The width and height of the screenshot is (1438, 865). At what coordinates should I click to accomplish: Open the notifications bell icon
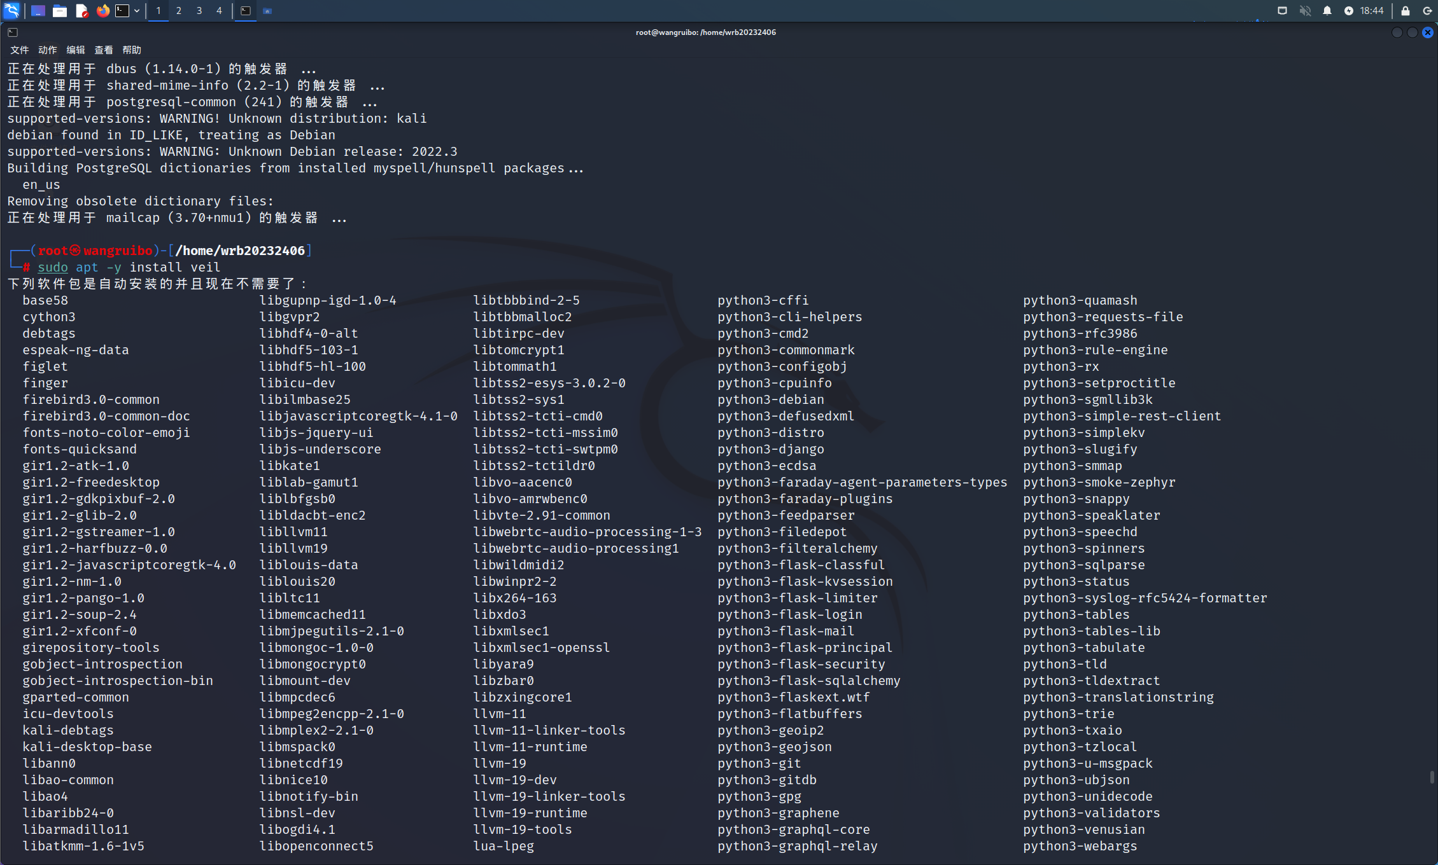point(1327,10)
